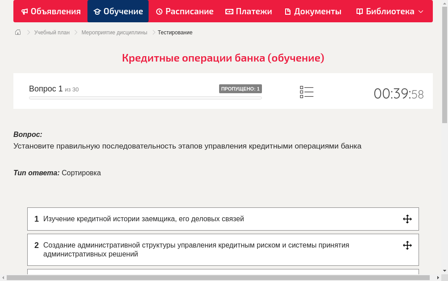Switch to the Платежи section
The width and height of the screenshot is (448, 281).
pyautogui.click(x=248, y=11)
